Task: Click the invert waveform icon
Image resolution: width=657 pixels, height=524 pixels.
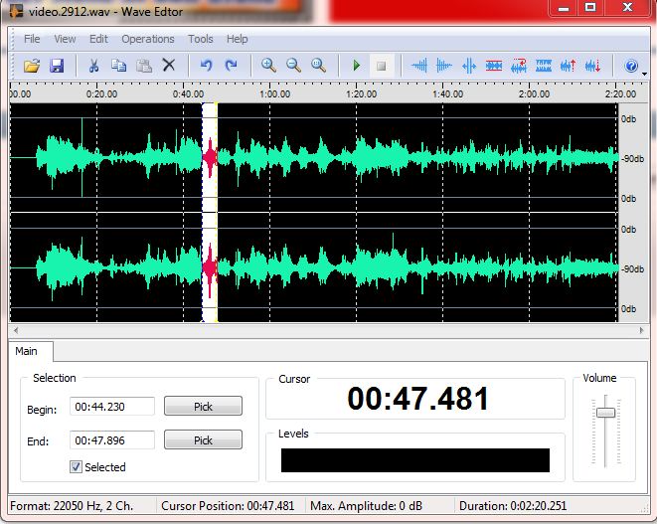Action: click(x=544, y=66)
